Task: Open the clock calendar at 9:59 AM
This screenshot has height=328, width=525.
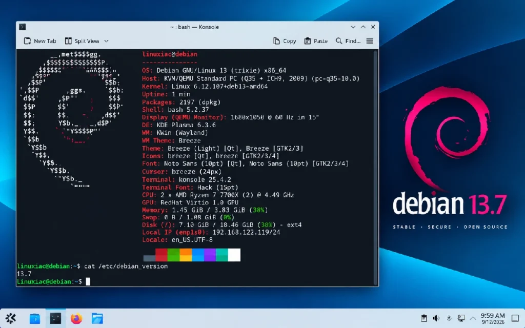Action: click(x=493, y=318)
